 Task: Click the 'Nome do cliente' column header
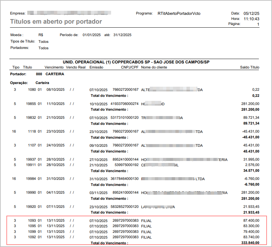[154, 67]
